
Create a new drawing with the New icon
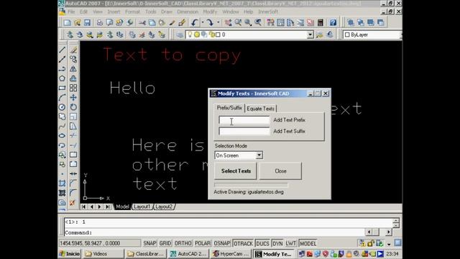pyautogui.click(x=67, y=22)
